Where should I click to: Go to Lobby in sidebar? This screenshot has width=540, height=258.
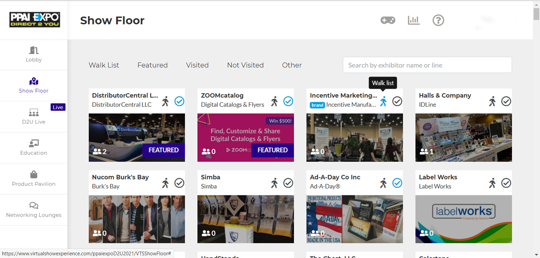click(34, 54)
